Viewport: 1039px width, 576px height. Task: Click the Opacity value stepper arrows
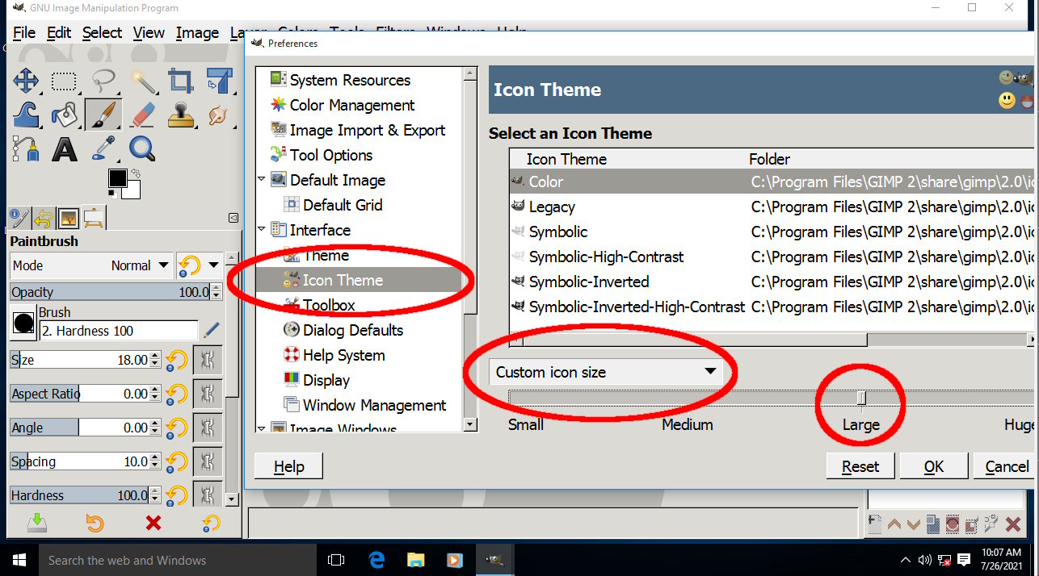pyautogui.click(x=216, y=292)
